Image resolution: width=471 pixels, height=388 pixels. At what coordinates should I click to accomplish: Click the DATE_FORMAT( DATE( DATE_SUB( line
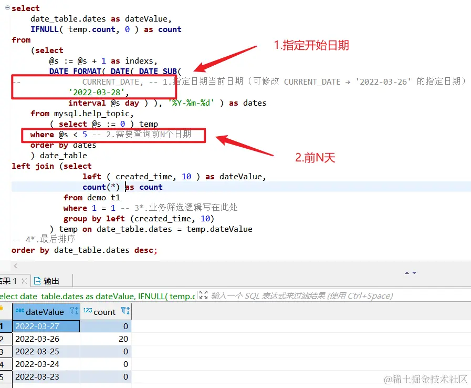point(115,72)
